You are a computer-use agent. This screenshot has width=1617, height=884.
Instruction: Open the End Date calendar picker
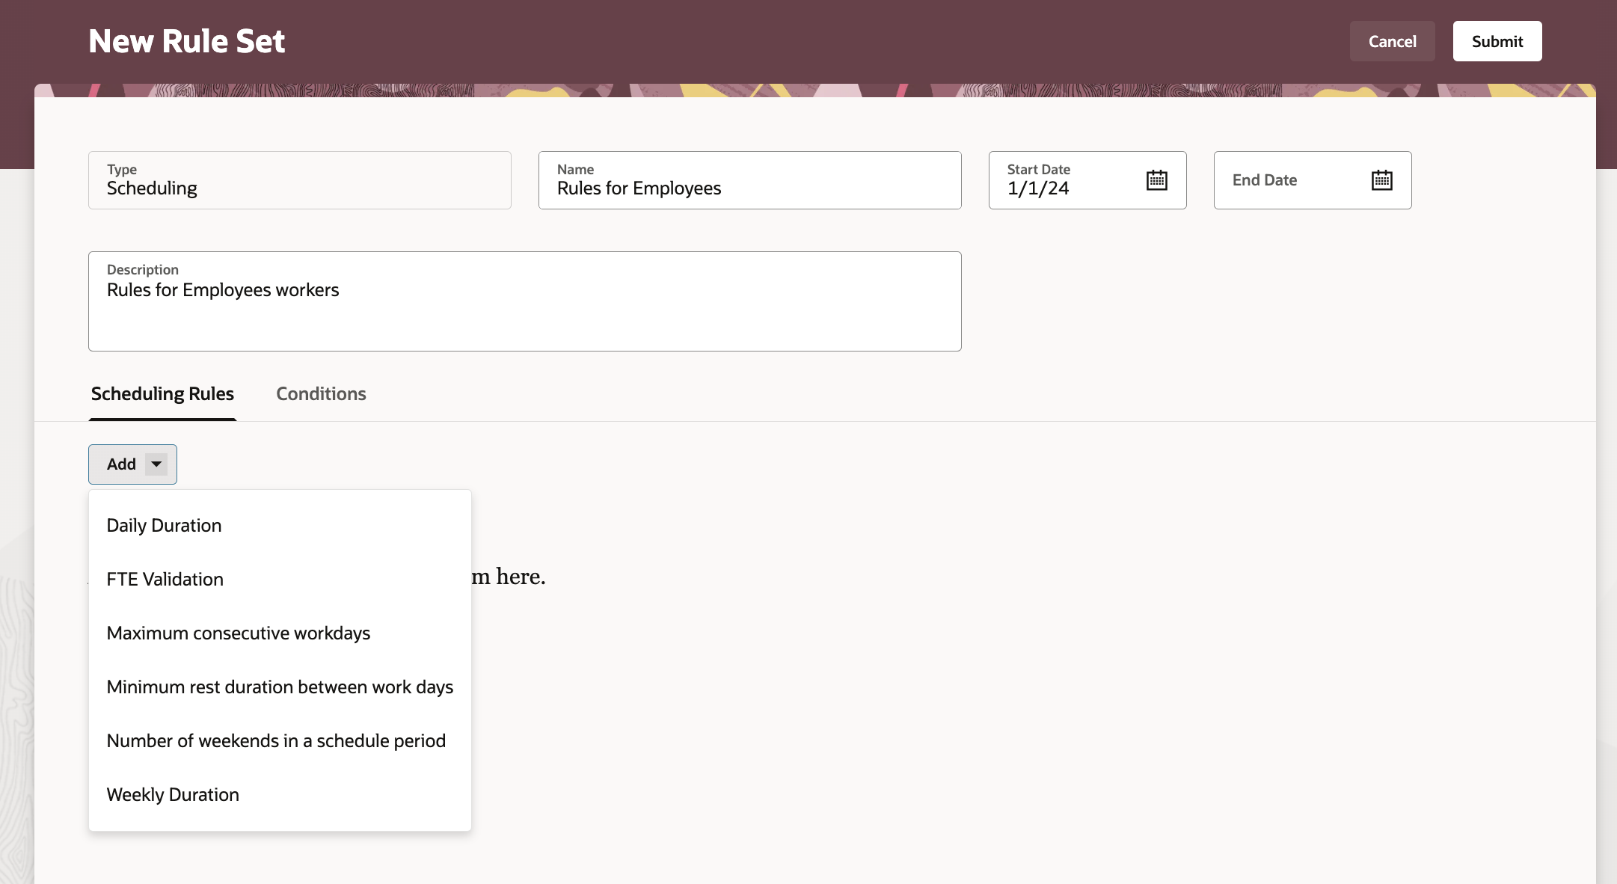[x=1381, y=180]
